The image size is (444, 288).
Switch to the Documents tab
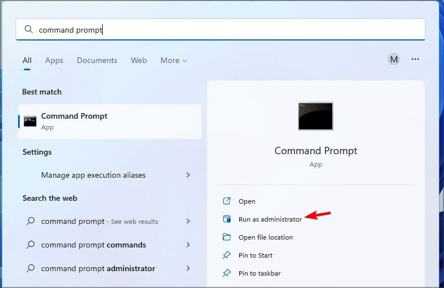click(97, 60)
